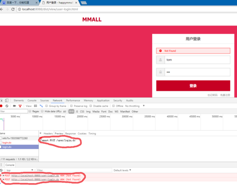Check Disable cache option
This screenshot has height=186, width=237.
91,106
